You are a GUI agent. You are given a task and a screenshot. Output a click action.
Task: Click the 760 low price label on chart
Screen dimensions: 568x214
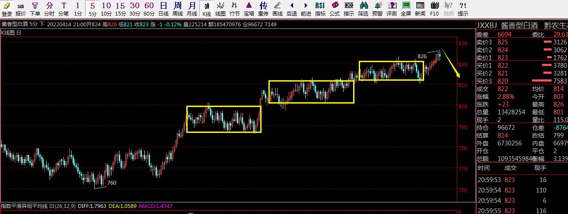click(x=112, y=183)
